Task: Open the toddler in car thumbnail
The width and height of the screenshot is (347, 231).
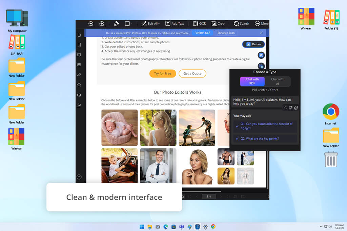Action: [x=120, y=166]
